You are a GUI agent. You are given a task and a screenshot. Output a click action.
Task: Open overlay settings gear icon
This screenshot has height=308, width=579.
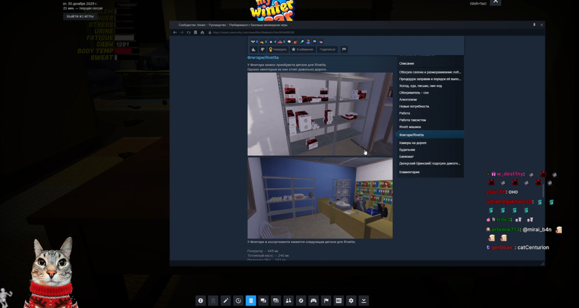point(351,301)
